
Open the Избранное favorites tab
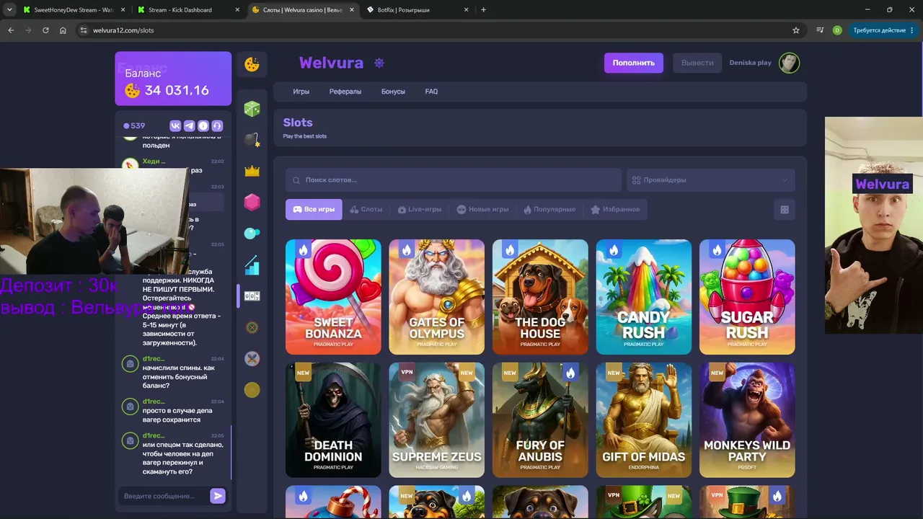615,210
